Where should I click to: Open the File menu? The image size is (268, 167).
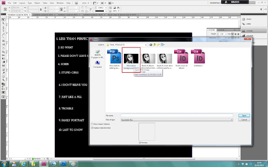pyautogui.click(x=9, y=3)
